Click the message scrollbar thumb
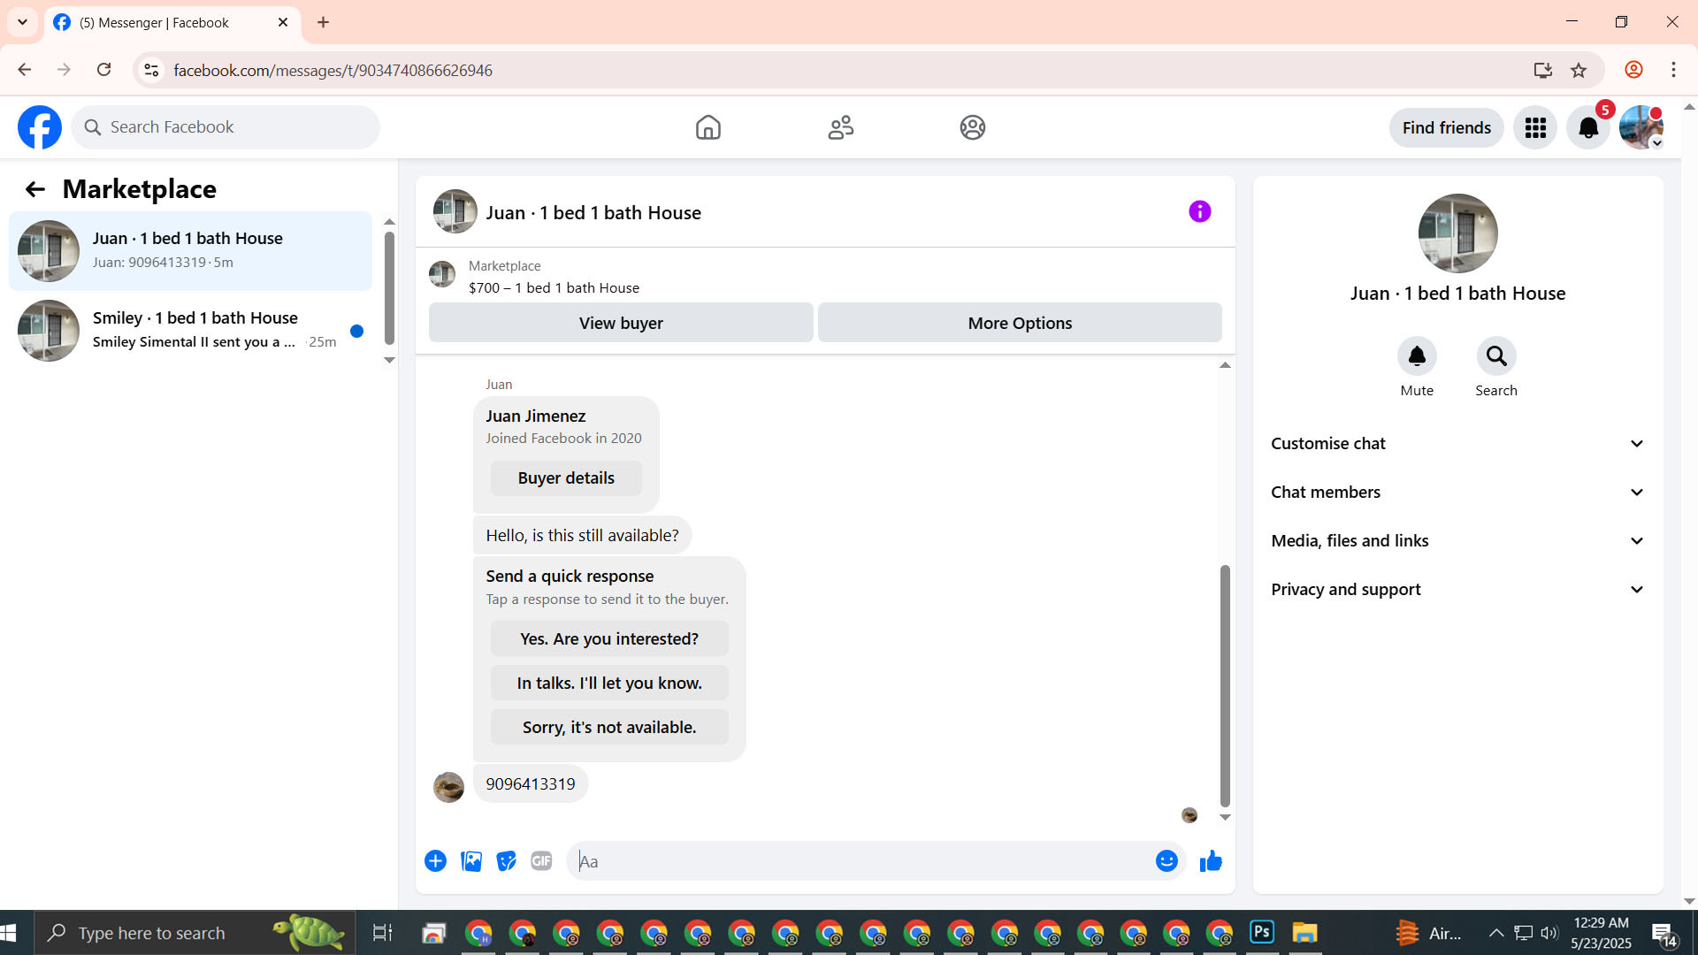1698x955 pixels. click(1225, 685)
